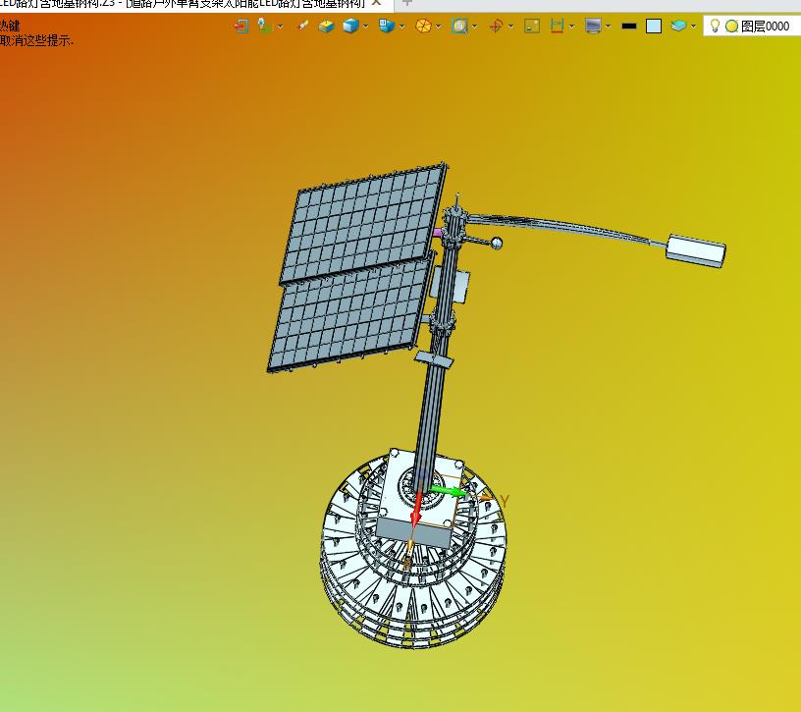Toggle the layer light bulb visibility

click(716, 26)
